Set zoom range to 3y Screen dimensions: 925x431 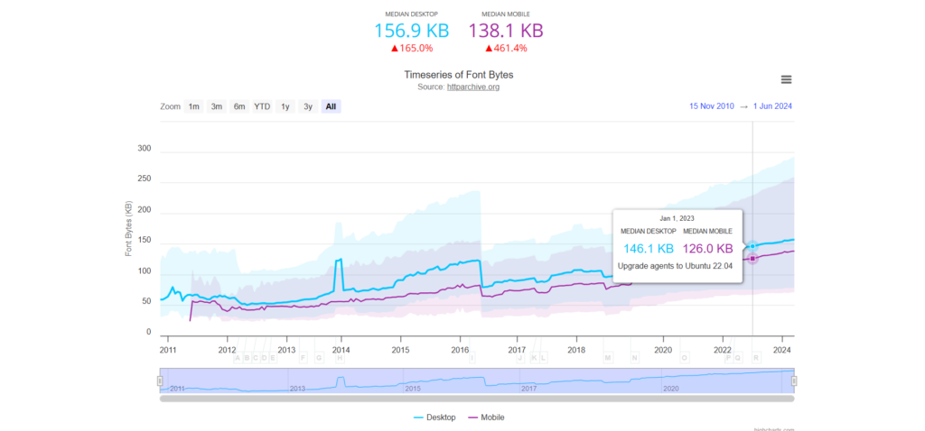point(308,106)
